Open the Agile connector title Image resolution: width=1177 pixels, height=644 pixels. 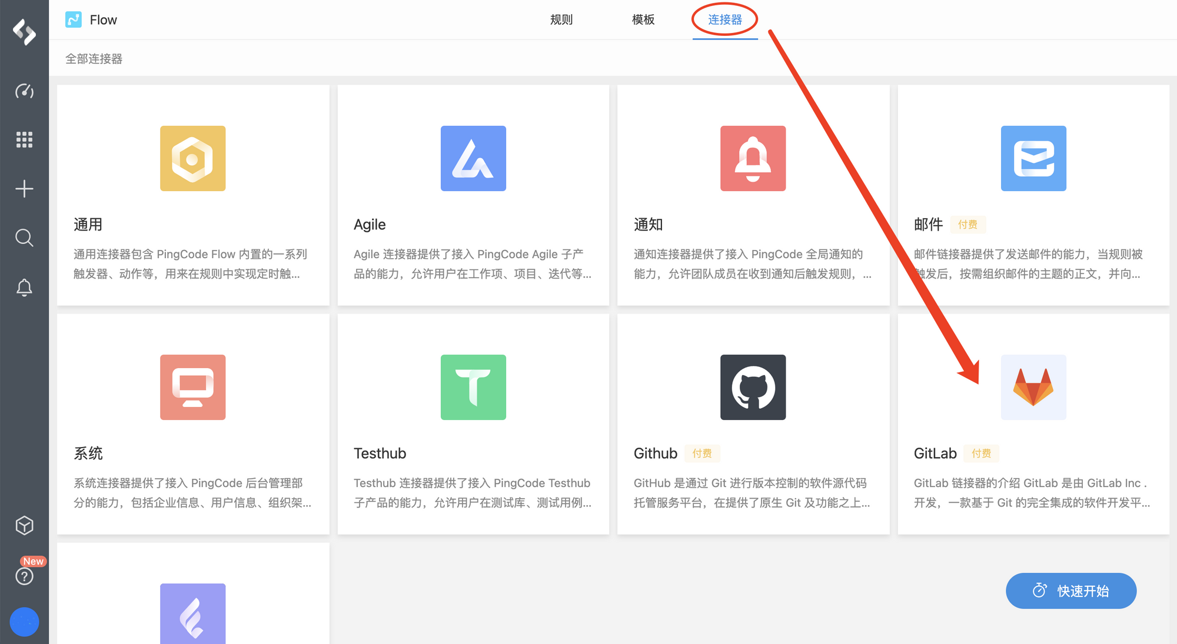pos(370,225)
